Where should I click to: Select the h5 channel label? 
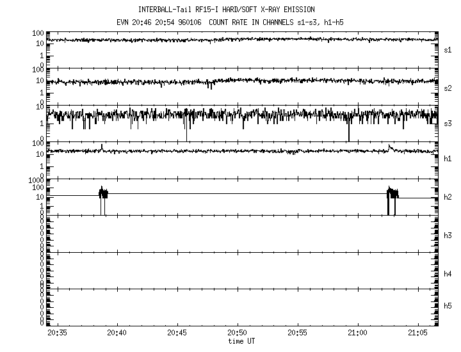tap(448, 307)
